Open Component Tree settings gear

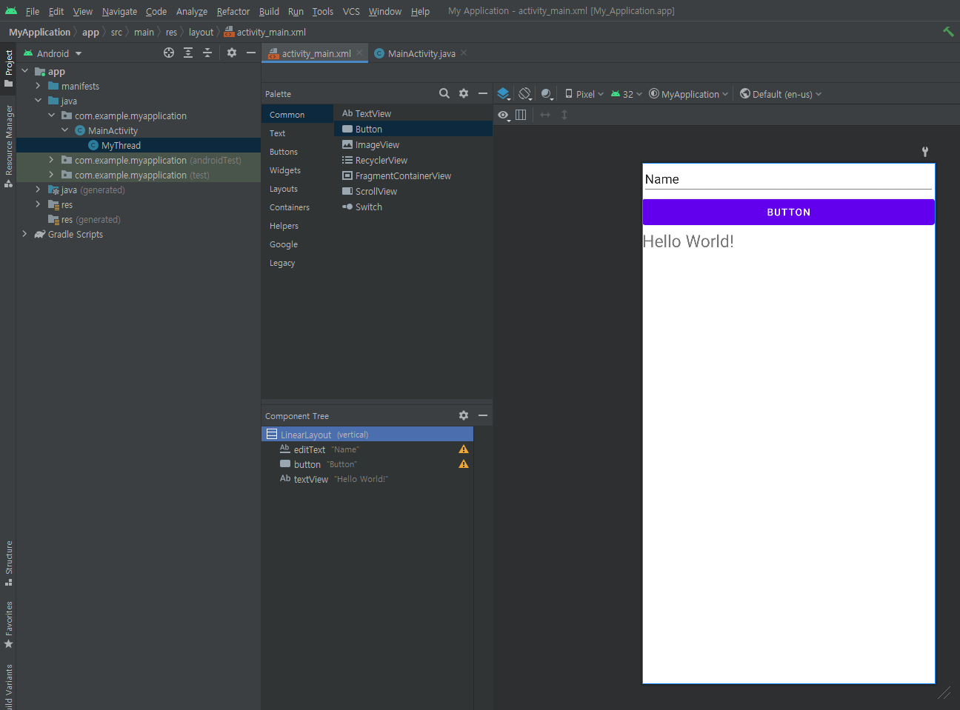tap(464, 415)
